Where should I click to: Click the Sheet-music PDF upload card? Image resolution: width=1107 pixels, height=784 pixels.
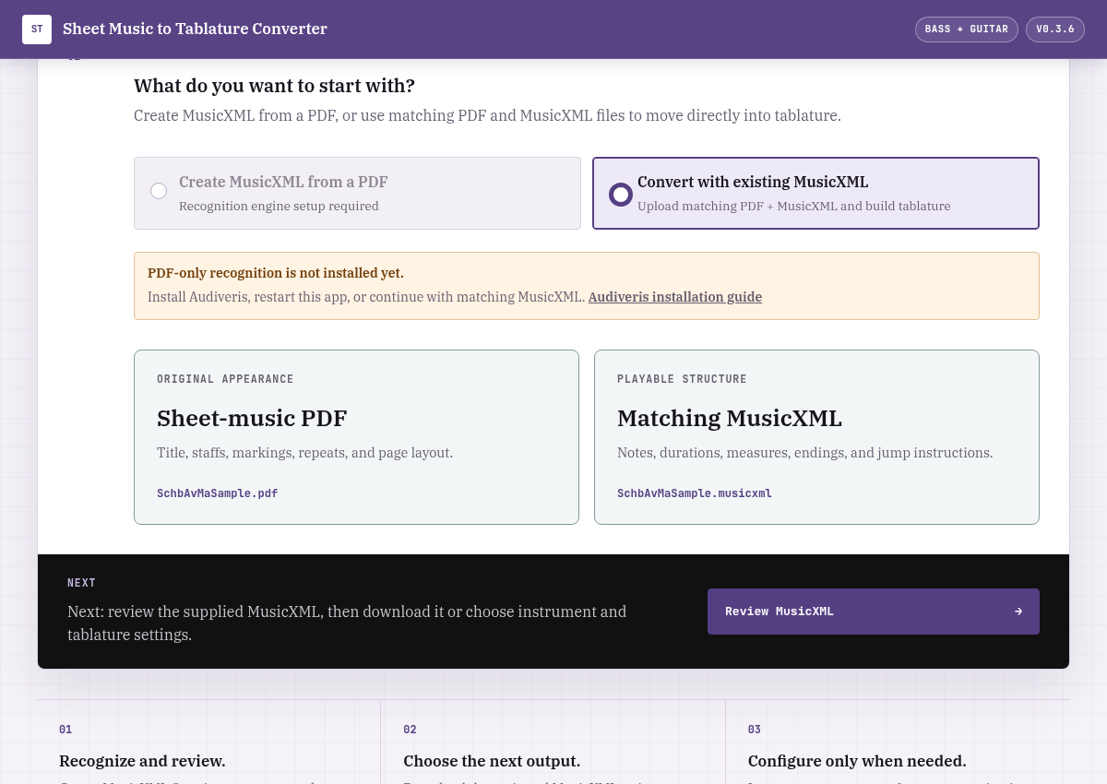pos(356,437)
